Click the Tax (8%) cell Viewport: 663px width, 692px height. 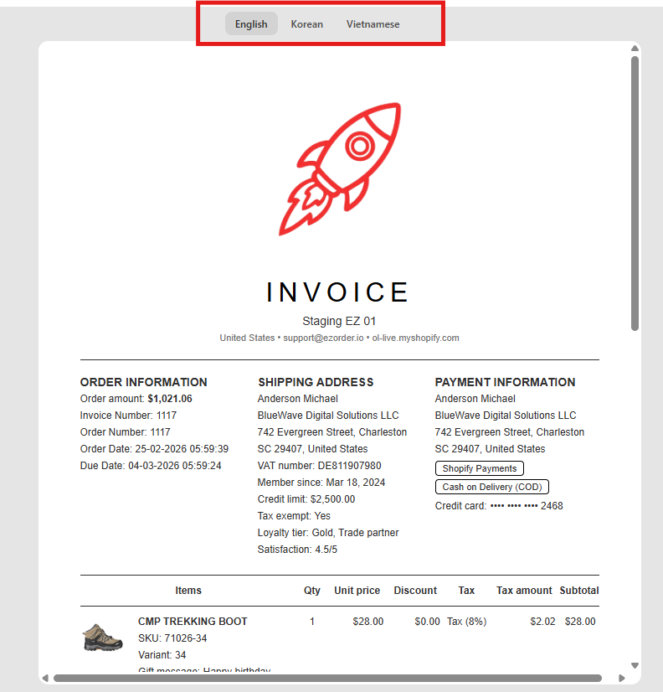click(467, 622)
